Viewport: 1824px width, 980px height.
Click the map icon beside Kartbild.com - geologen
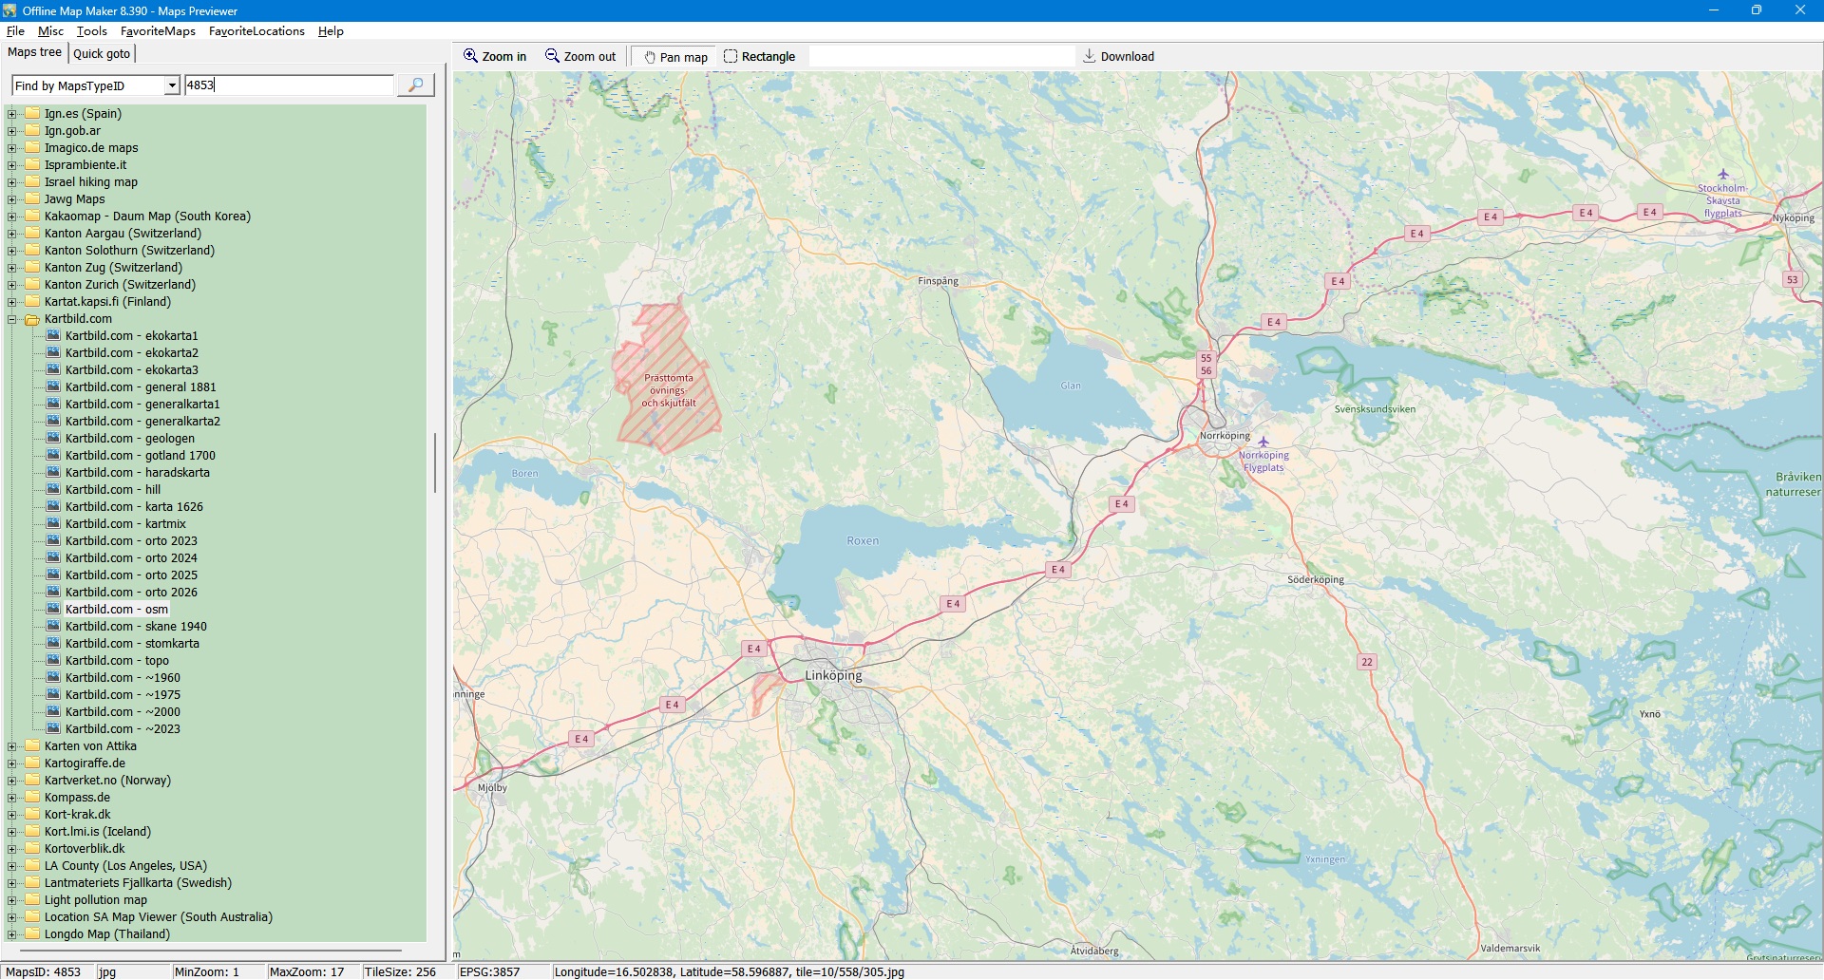coord(53,438)
